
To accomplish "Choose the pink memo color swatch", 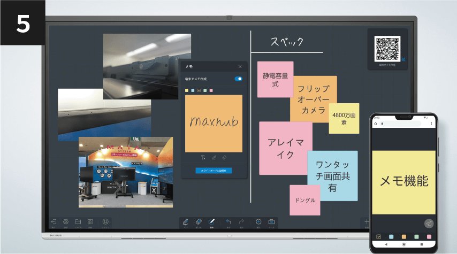I will coord(211,90).
